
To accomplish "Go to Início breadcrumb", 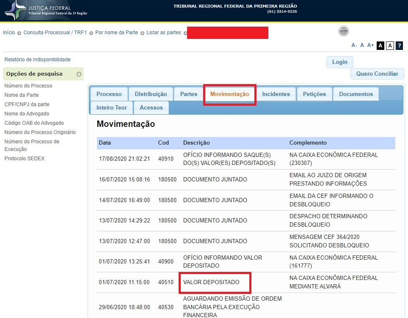I will pos(9,33).
